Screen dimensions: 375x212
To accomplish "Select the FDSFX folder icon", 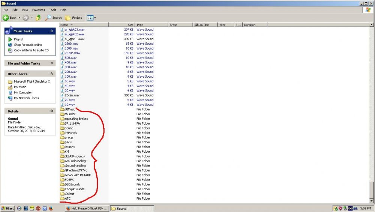I will click(62, 180).
